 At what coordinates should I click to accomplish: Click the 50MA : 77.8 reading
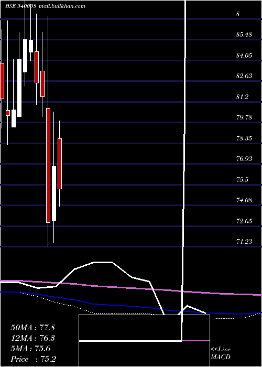(32, 328)
